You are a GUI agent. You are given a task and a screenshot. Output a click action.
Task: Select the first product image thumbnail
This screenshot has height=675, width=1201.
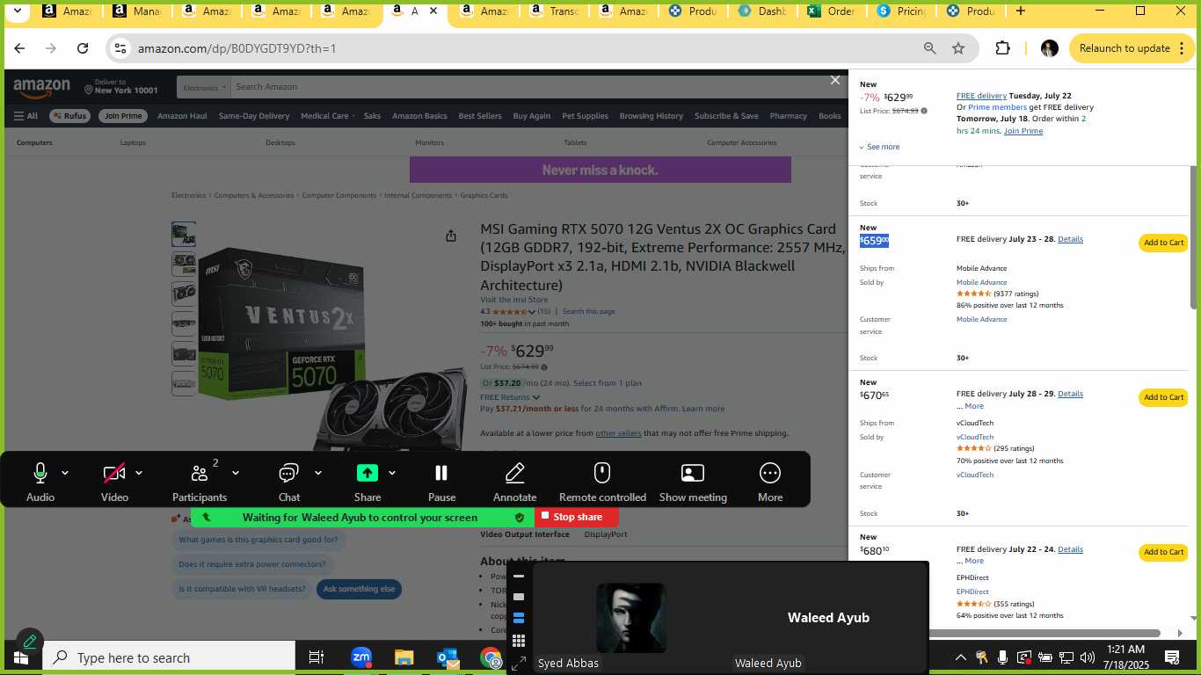pos(184,234)
